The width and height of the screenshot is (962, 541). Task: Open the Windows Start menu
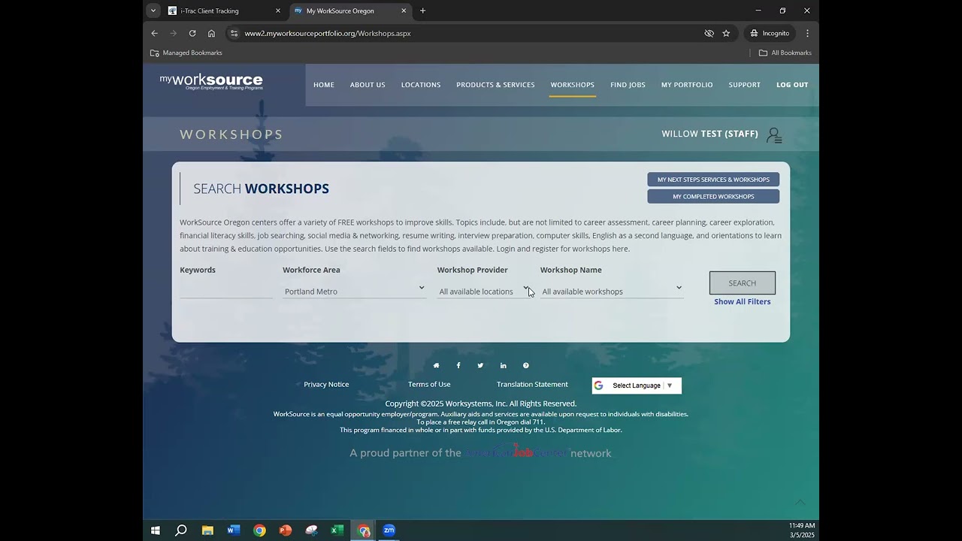click(x=156, y=530)
